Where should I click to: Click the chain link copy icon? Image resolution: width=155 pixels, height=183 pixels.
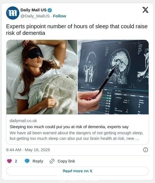point(52,161)
